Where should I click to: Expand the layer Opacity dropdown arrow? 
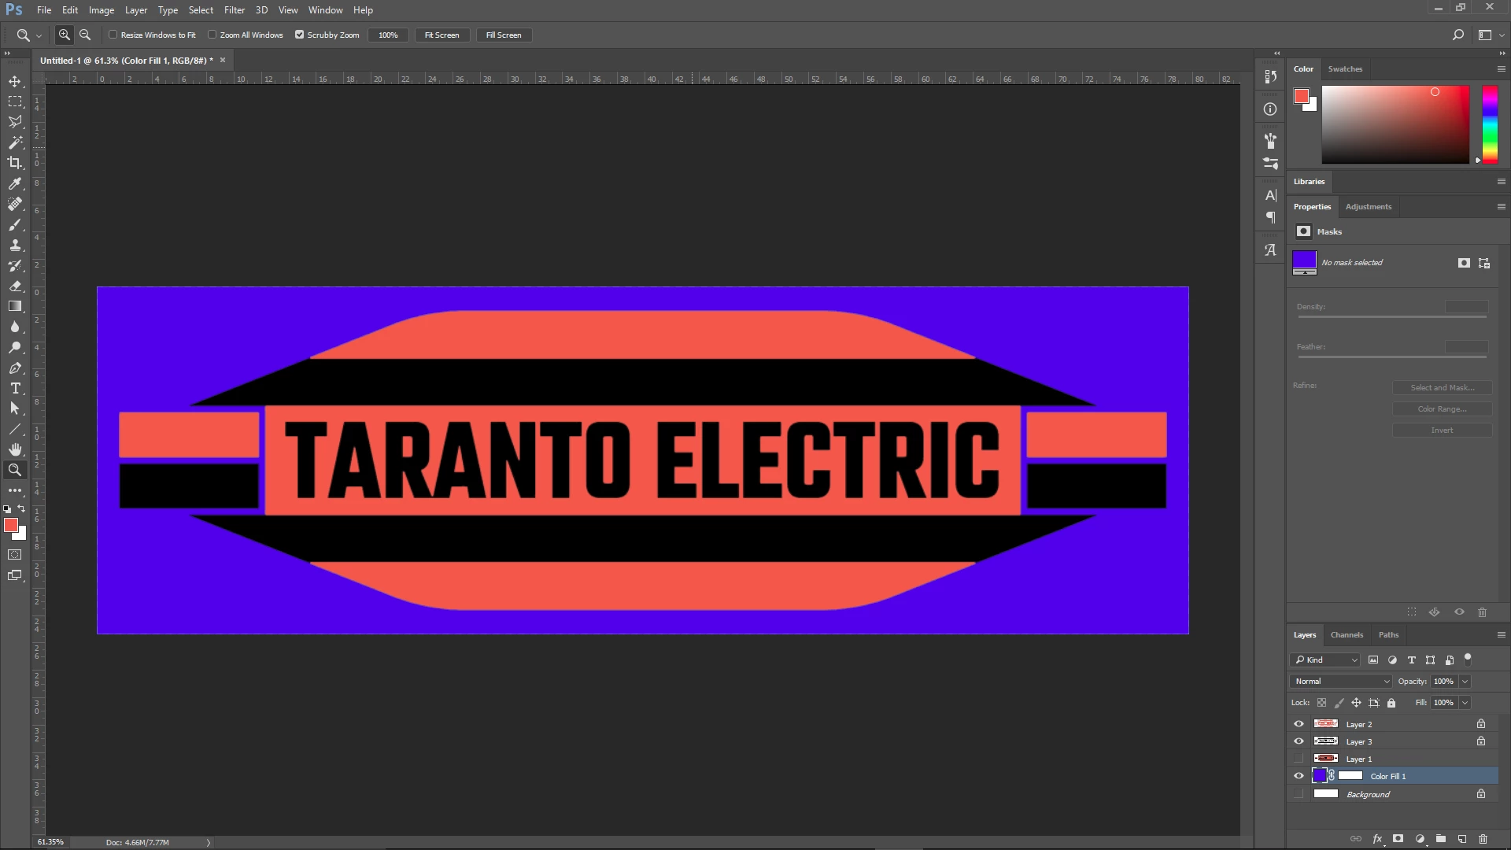coord(1465,682)
